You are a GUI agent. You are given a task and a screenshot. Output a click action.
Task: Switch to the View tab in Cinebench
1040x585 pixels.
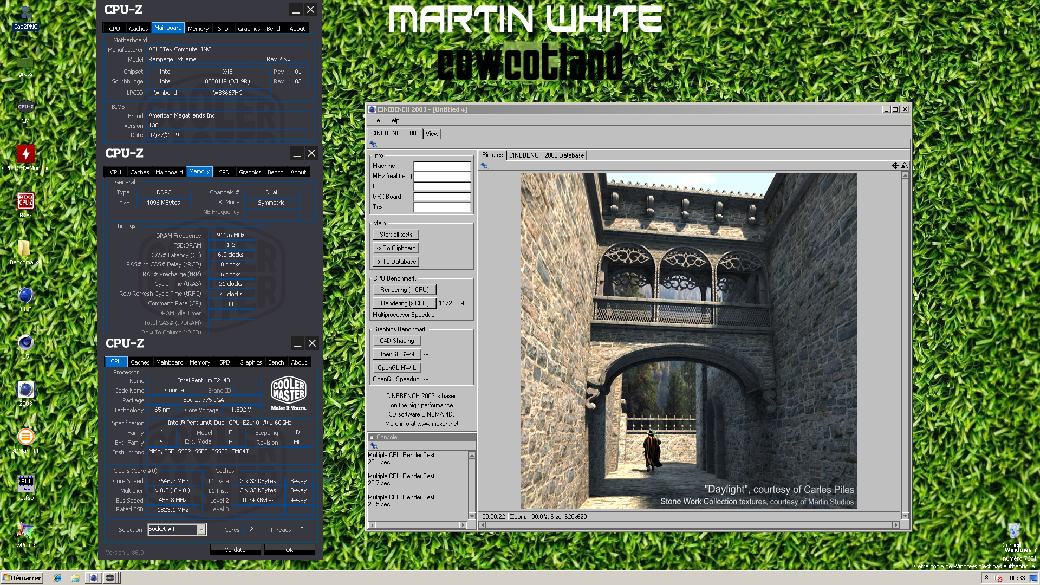(x=432, y=134)
